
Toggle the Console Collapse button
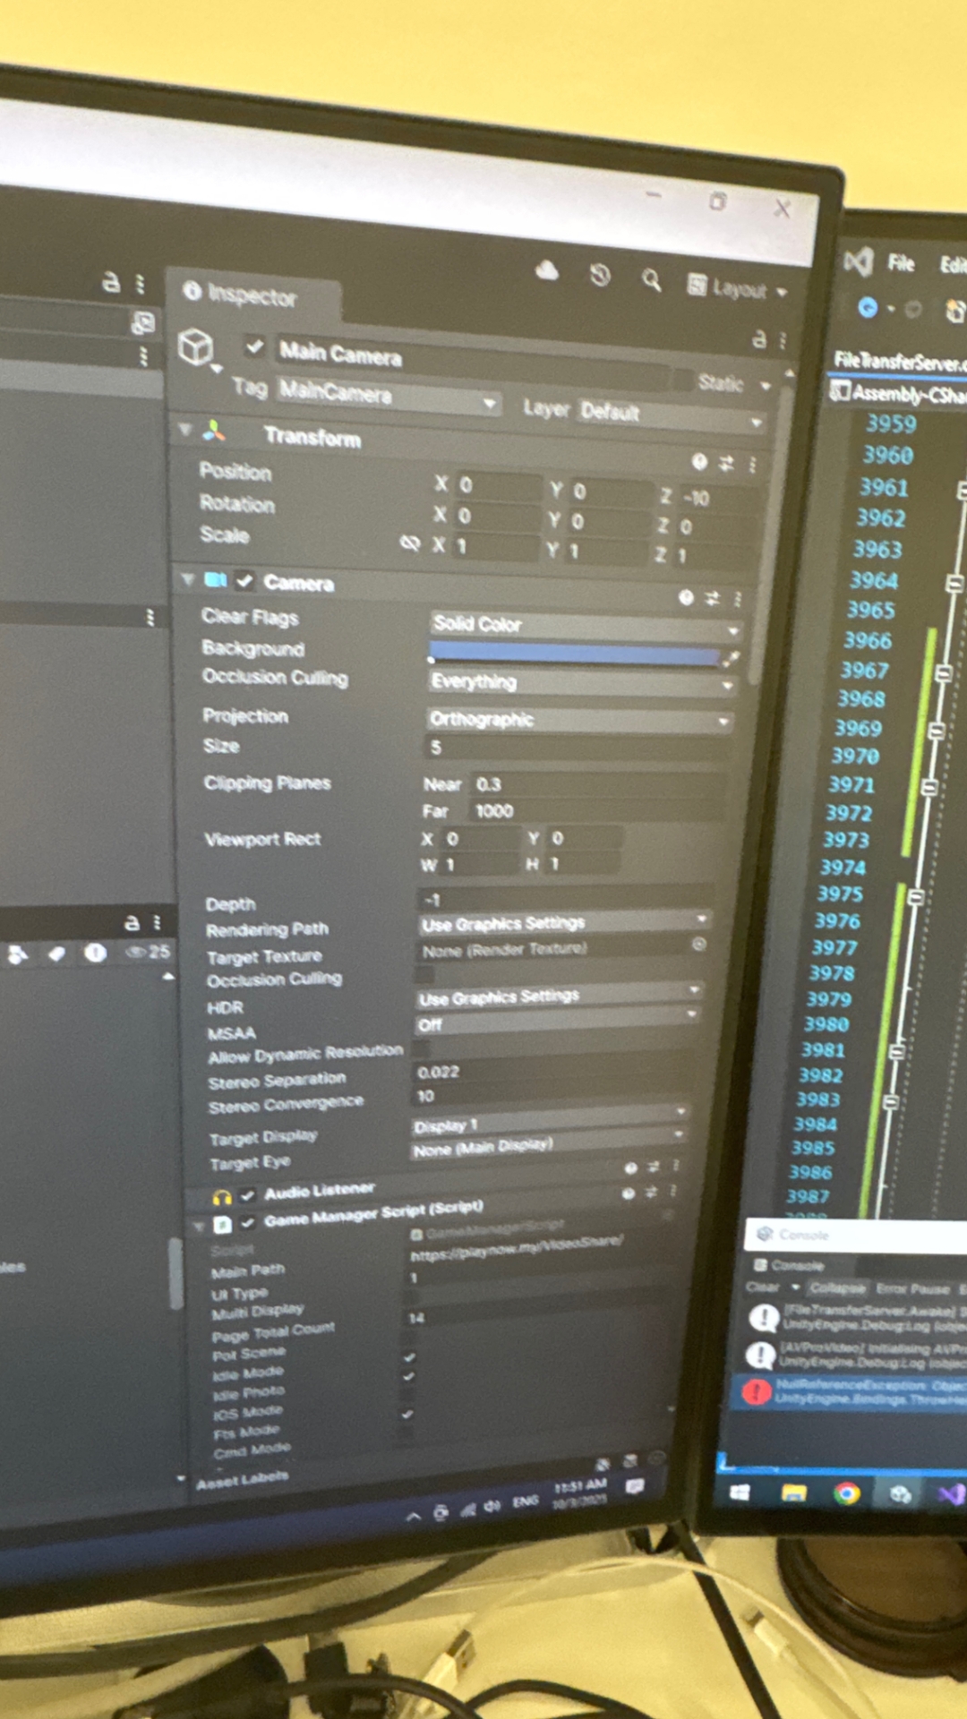[x=837, y=1288]
